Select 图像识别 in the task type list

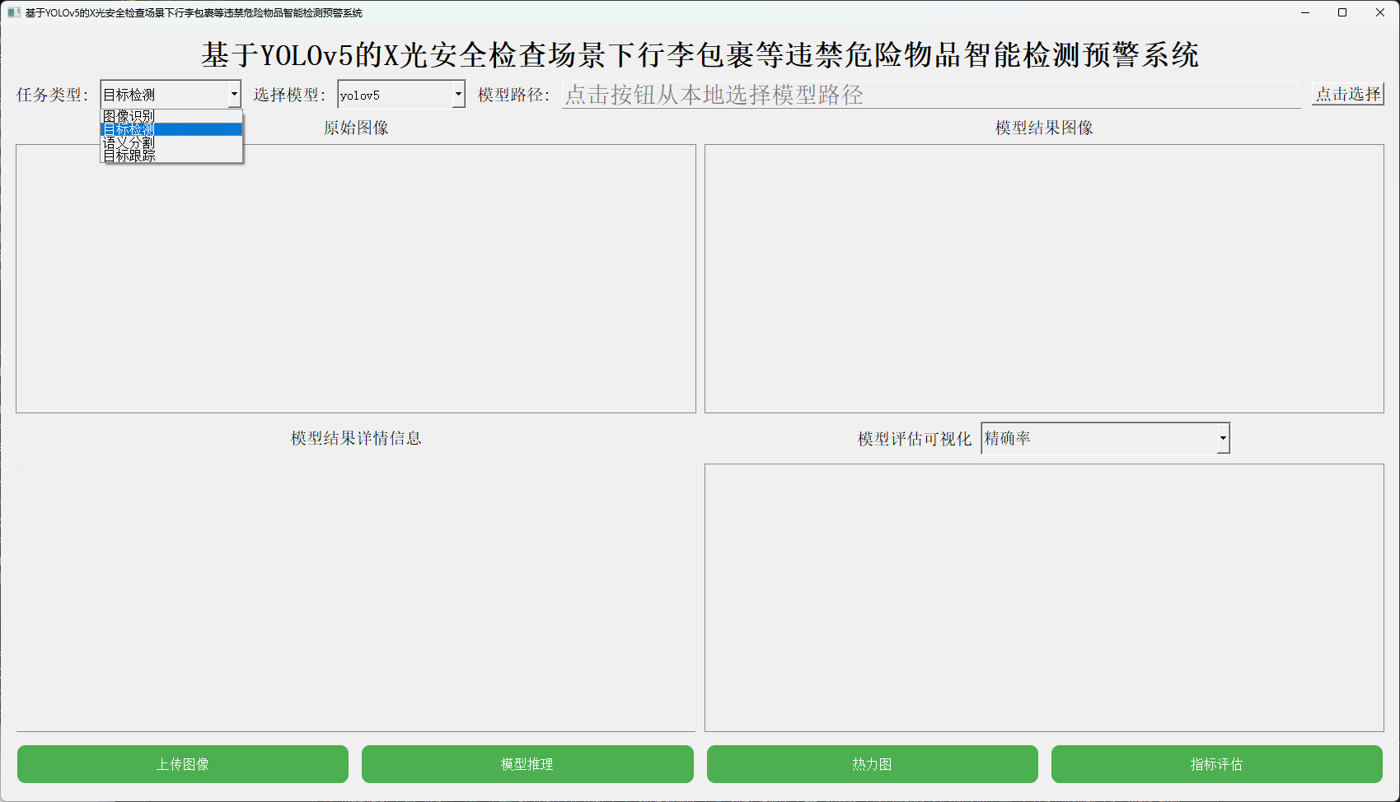pyautogui.click(x=171, y=116)
